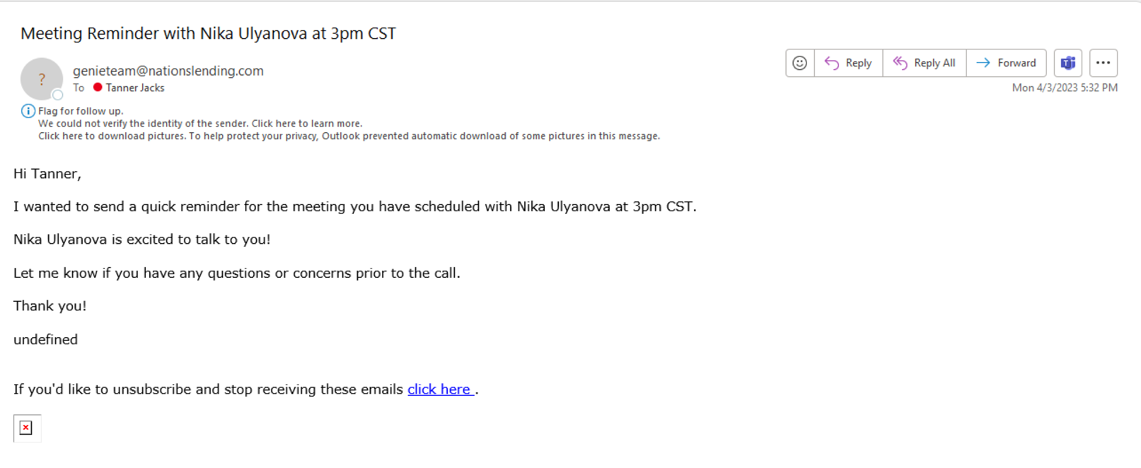Click the download pictures info bar message
The height and width of the screenshot is (468, 1141).
pos(349,136)
